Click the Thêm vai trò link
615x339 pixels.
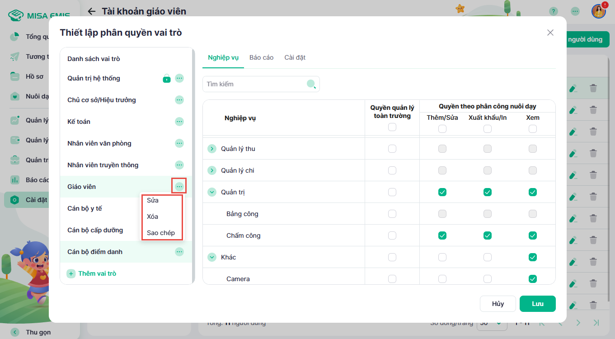[x=97, y=273]
